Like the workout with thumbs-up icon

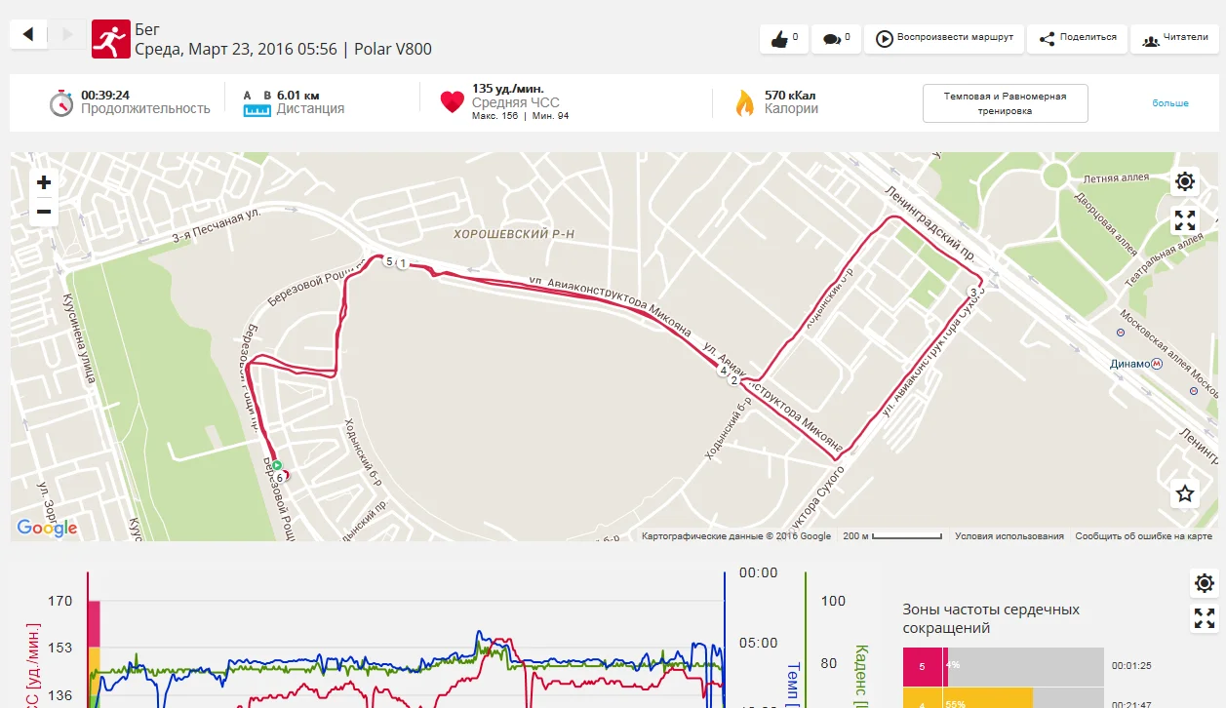784,39
